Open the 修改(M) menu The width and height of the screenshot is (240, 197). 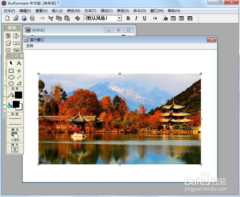click(74, 11)
